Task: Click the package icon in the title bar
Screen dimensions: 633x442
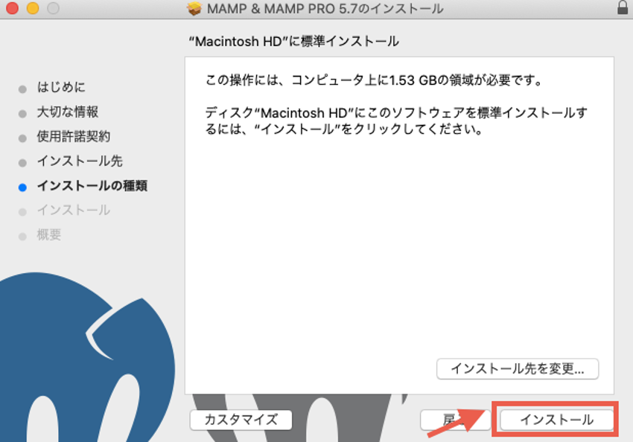Action: 195,9
